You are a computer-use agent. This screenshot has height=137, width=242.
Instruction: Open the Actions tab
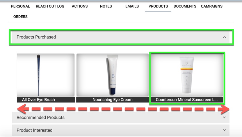(x=80, y=6)
